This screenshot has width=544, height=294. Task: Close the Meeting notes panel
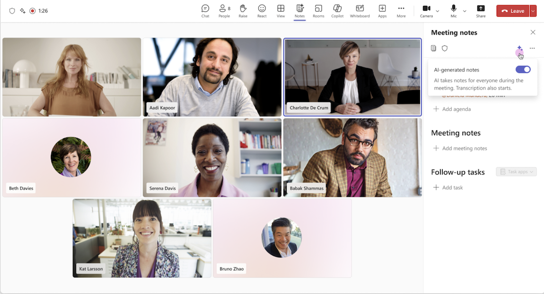pyautogui.click(x=533, y=32)
